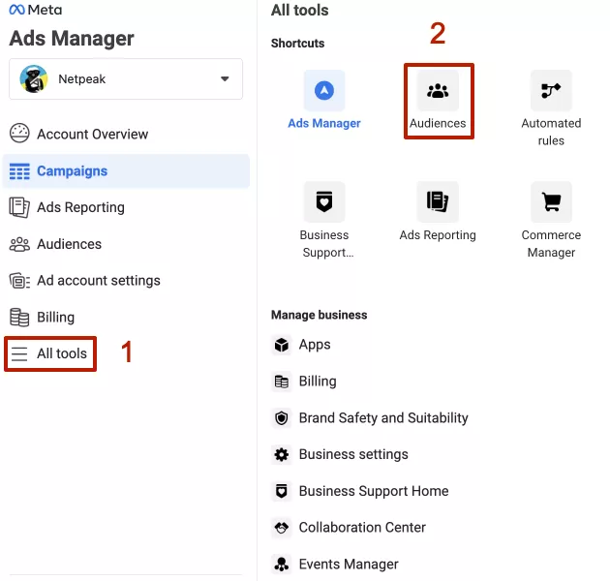The image size is (610, 581).
Task: Open Brand Safety and Suitability
Action: point(383,418)
